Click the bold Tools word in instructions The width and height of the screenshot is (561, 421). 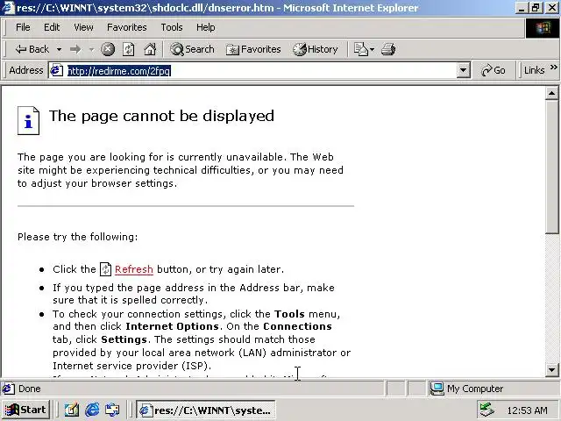pos(289,314)
